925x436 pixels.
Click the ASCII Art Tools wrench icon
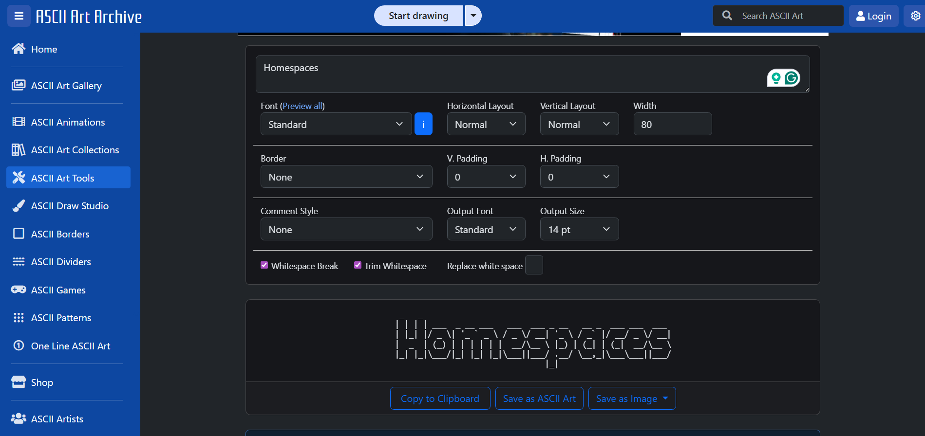[19, 178]
